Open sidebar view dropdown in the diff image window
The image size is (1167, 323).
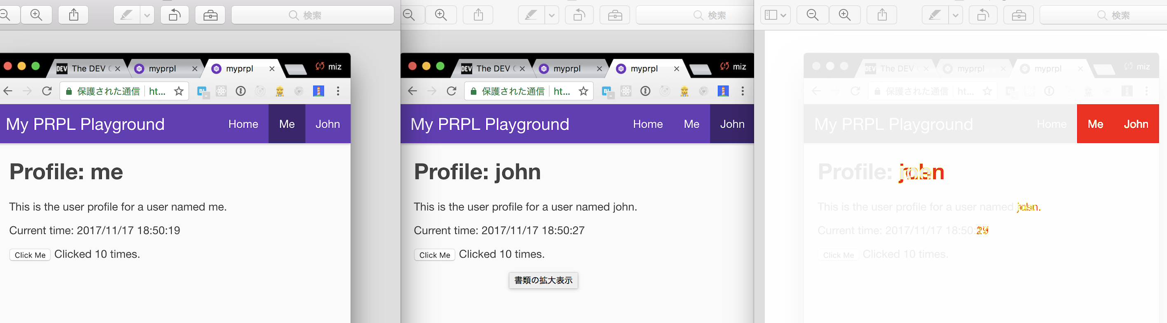pyautogui.click(x=775, y=15)
